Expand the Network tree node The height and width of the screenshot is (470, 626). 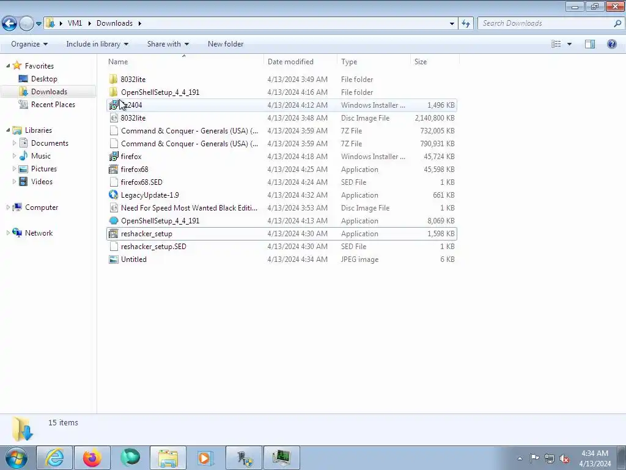(x=8, y=233)
